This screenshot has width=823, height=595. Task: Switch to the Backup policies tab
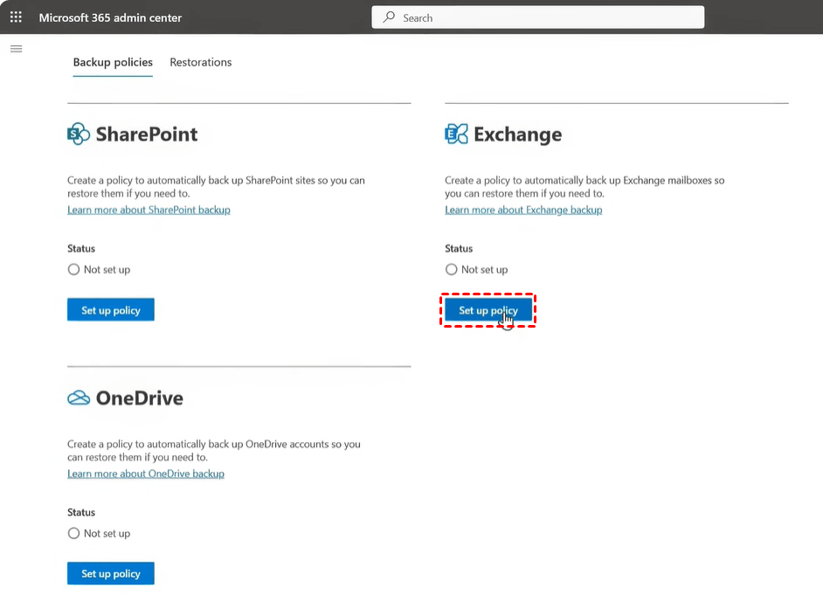coord(113,63)
